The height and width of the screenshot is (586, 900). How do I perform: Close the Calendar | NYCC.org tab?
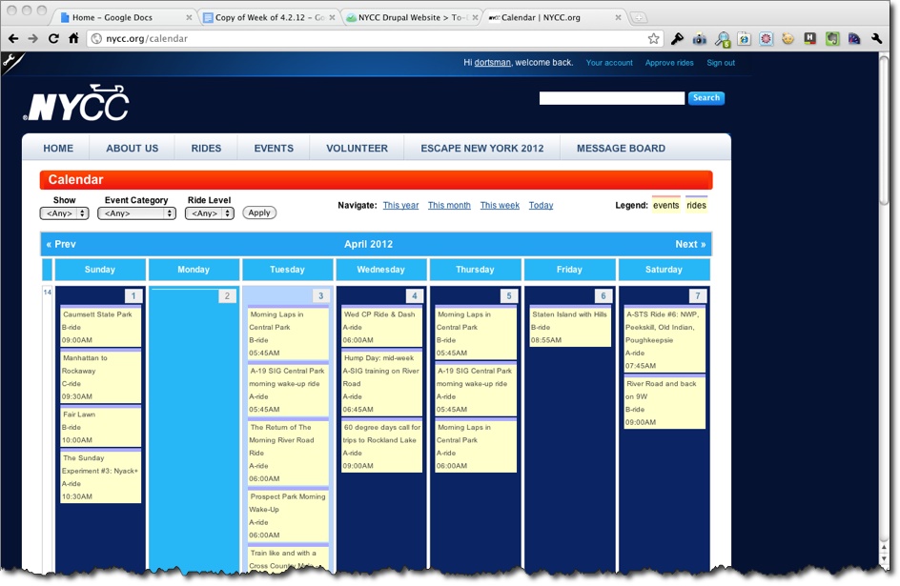pos(618,18)
